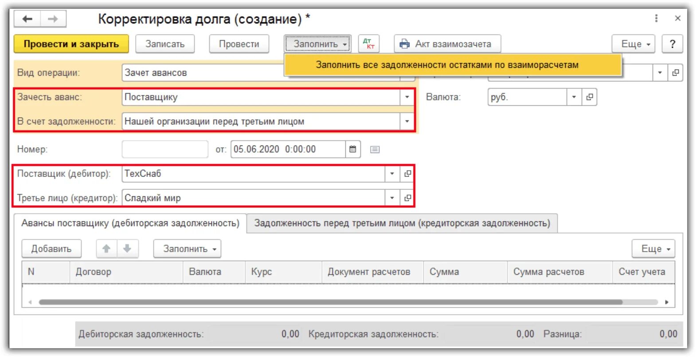
Task: Open the Сладкий мир counterparty card icon
Action: pos(407,198)
